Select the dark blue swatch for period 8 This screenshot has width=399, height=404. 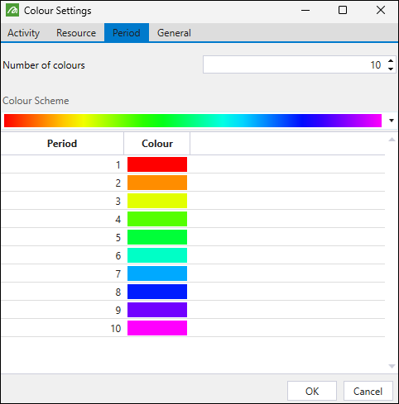pyautogui.click(x=157, y=292)
